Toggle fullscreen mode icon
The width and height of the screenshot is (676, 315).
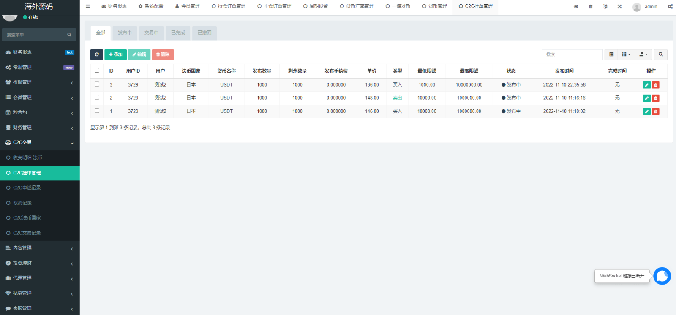point(620,7)
